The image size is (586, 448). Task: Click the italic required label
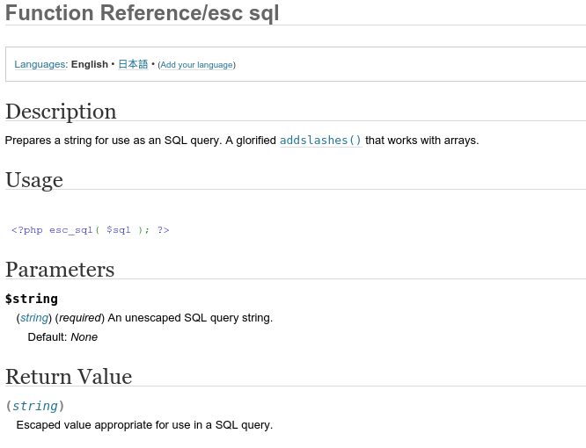[80, 318]
